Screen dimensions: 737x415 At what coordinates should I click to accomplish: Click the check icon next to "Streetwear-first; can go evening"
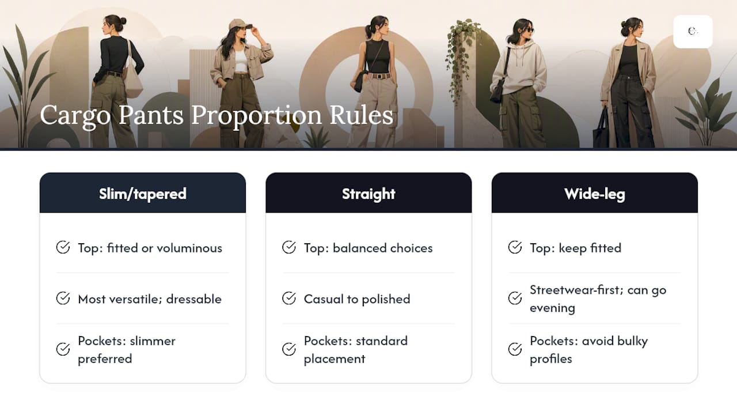pyautogui.click(x=515, y=298)
